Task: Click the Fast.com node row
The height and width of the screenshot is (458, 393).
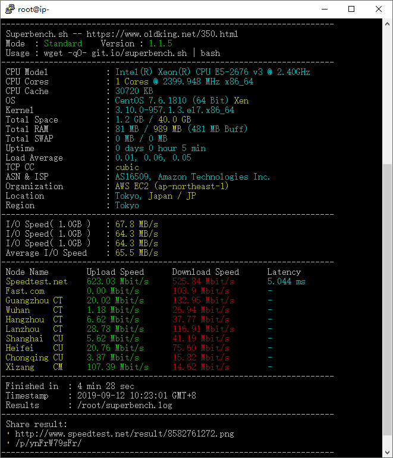Action: click(25, 291)
